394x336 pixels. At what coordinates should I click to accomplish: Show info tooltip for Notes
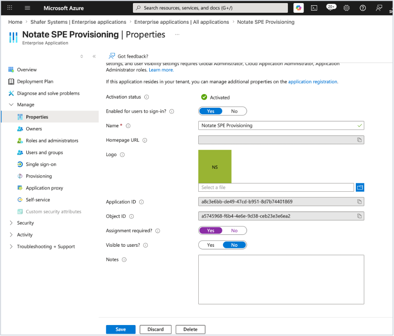124,259
